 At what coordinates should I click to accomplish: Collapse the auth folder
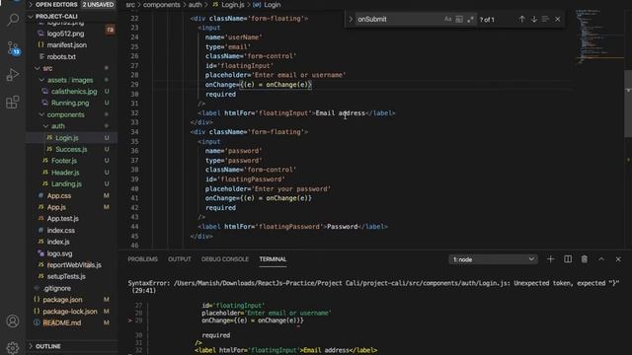(x=72, y=126)
